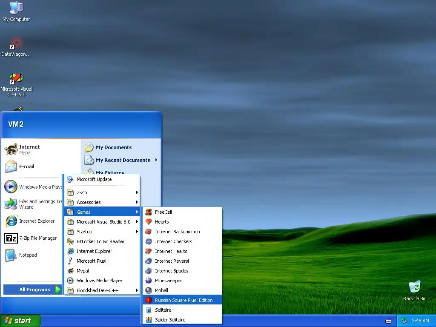The image size is (436, 327).
Task: Click the system tray clock 3:48 AM
Action: [x=420, y=321]
